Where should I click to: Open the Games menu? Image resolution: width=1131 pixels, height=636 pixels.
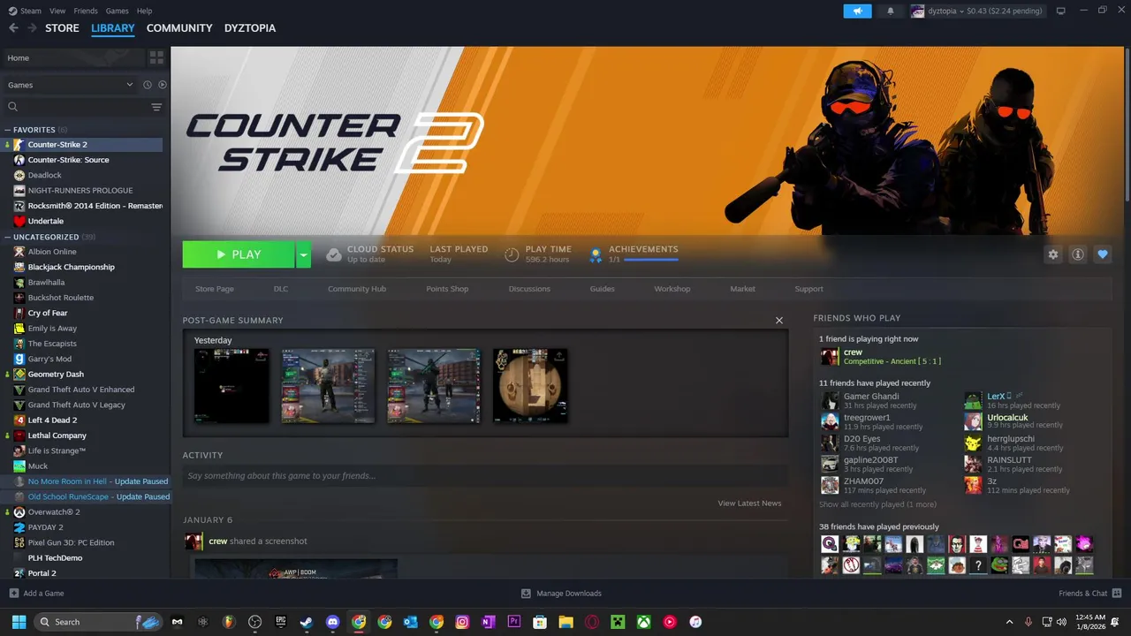pos(117,11)
